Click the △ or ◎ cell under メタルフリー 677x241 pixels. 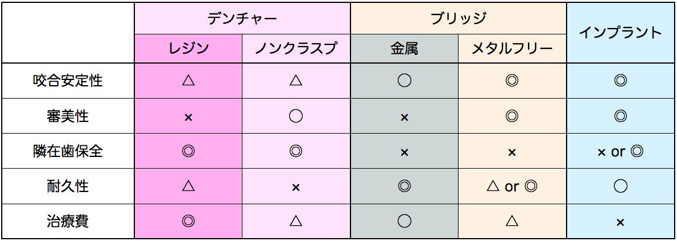(x=512, y=187)
